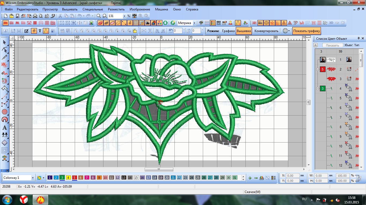The width and height of the screenshot is (366, 205).
Task: Select yellow color swatch 4
Action: click(68, 178)
